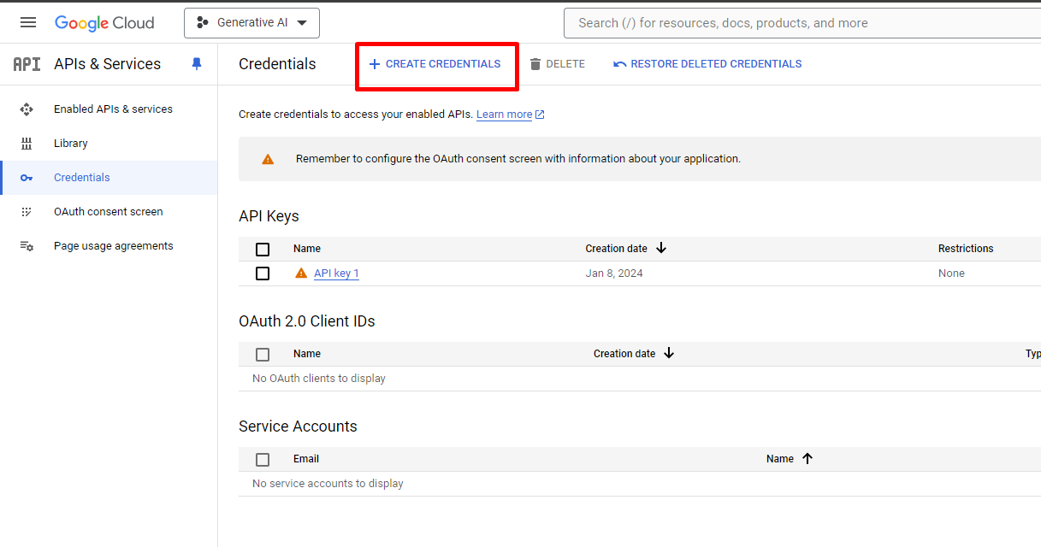Toggle the OAuth 2.0 Client IDs header checkbox
Image resolution: width=1041 pixels, height=547 pixels.
click(263, 355)
